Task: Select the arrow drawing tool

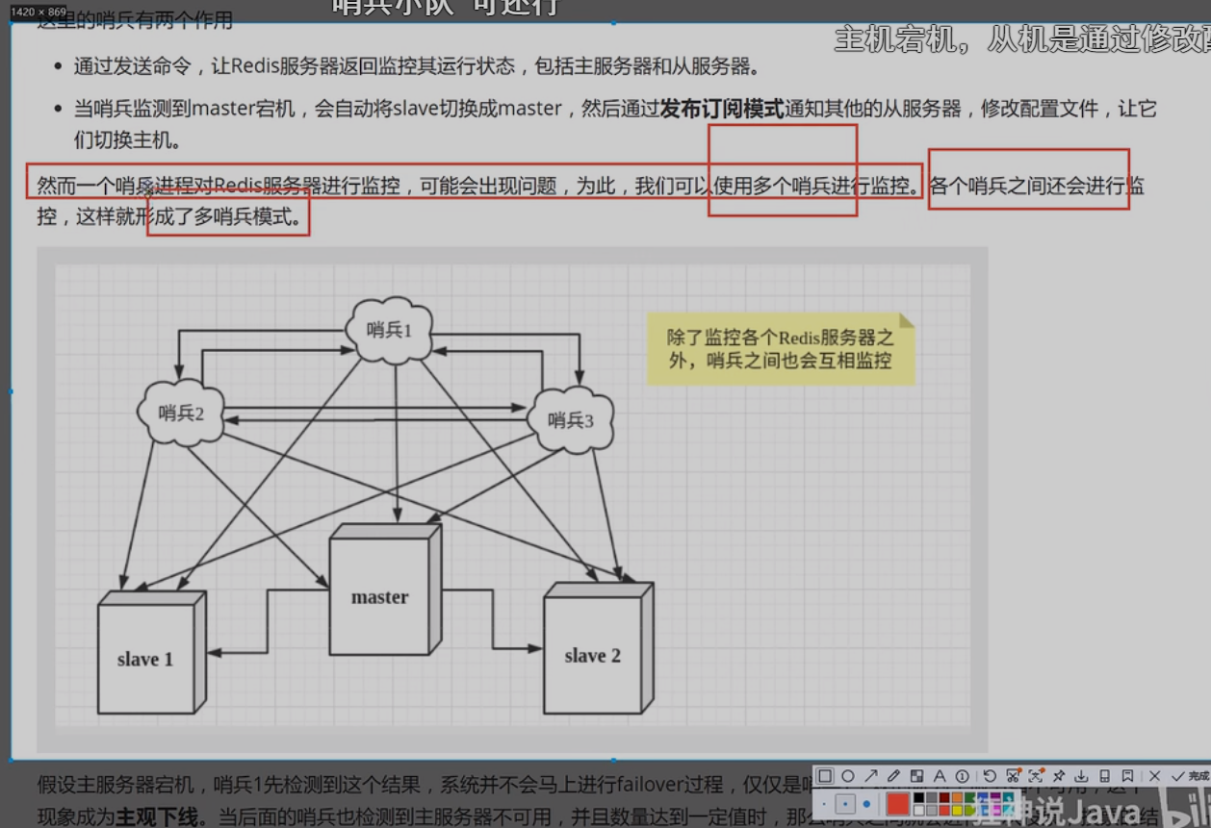Action: pyautogui.click(x=871, y=776)
